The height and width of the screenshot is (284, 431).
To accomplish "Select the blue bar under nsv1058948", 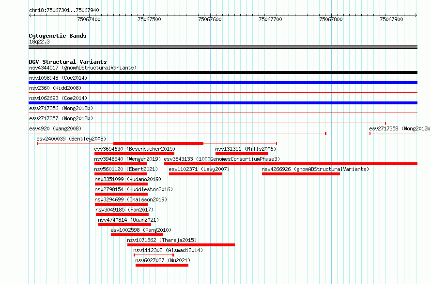I will (x=223, y=83).
